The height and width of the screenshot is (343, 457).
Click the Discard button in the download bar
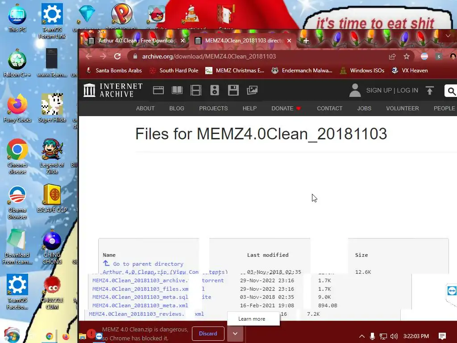point(208,333)
